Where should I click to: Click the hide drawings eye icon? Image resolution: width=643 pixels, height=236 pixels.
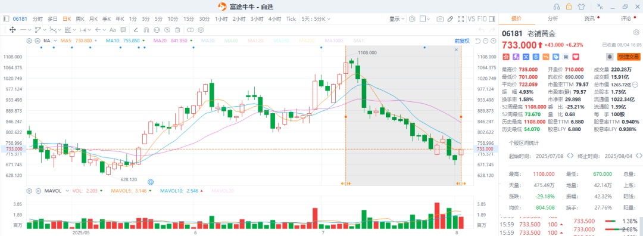click(167, 30)
